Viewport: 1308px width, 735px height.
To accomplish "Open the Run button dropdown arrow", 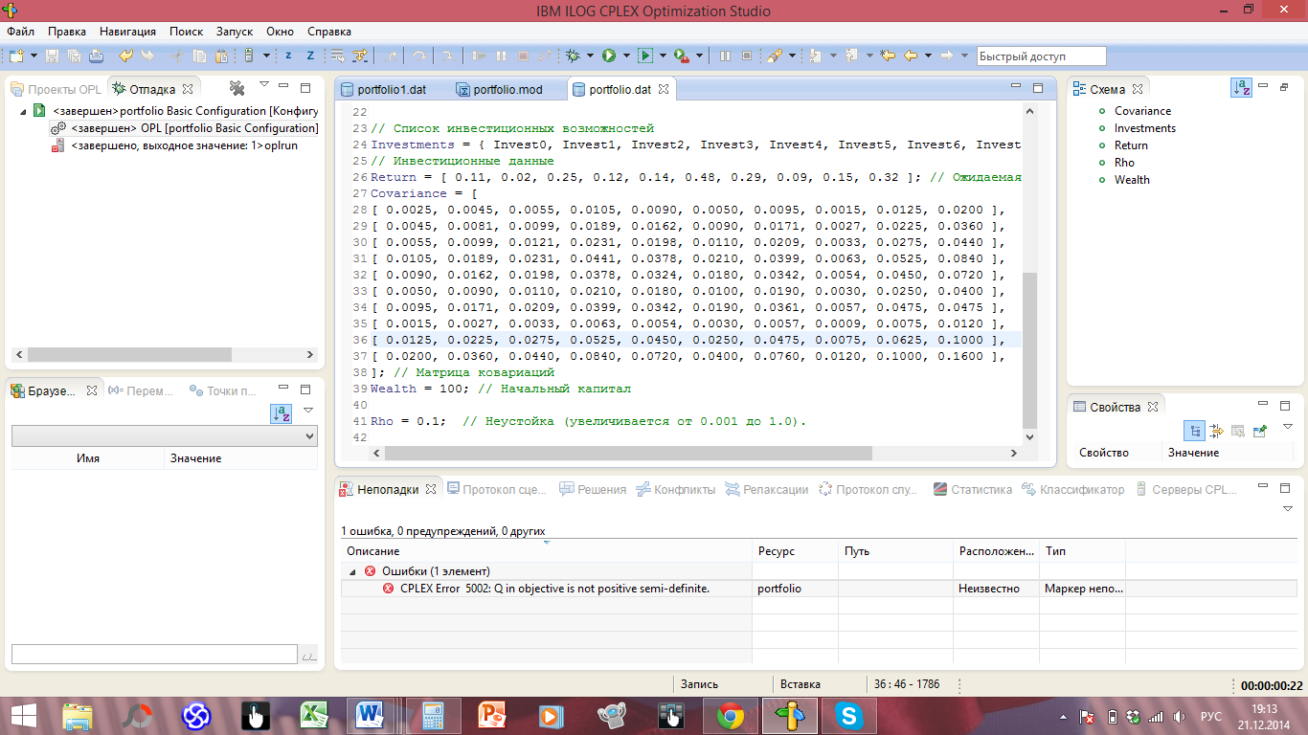I will tap(626, 56).
